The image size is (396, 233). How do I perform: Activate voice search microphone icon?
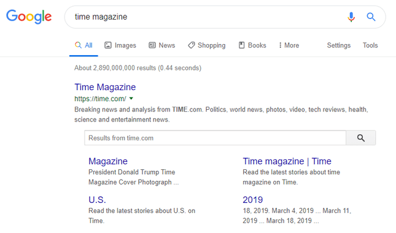point(351,17)
